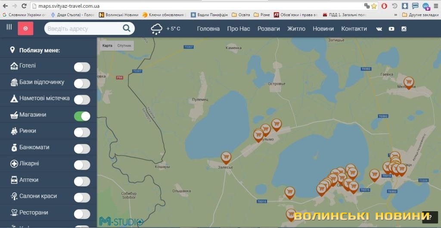Open the Розваги menu item

pyautogui.click(x=269, y=29)
